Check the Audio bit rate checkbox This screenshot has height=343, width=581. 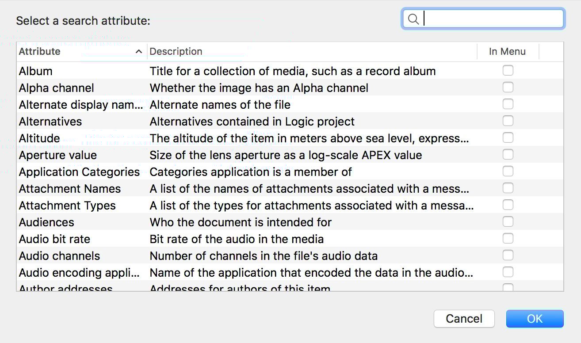508,238
